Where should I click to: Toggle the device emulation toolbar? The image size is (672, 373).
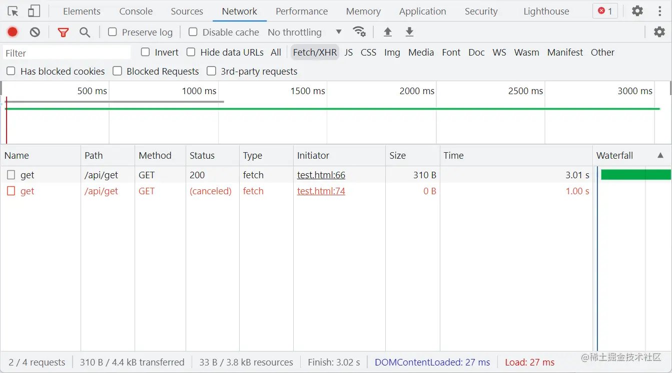[34, 11]
